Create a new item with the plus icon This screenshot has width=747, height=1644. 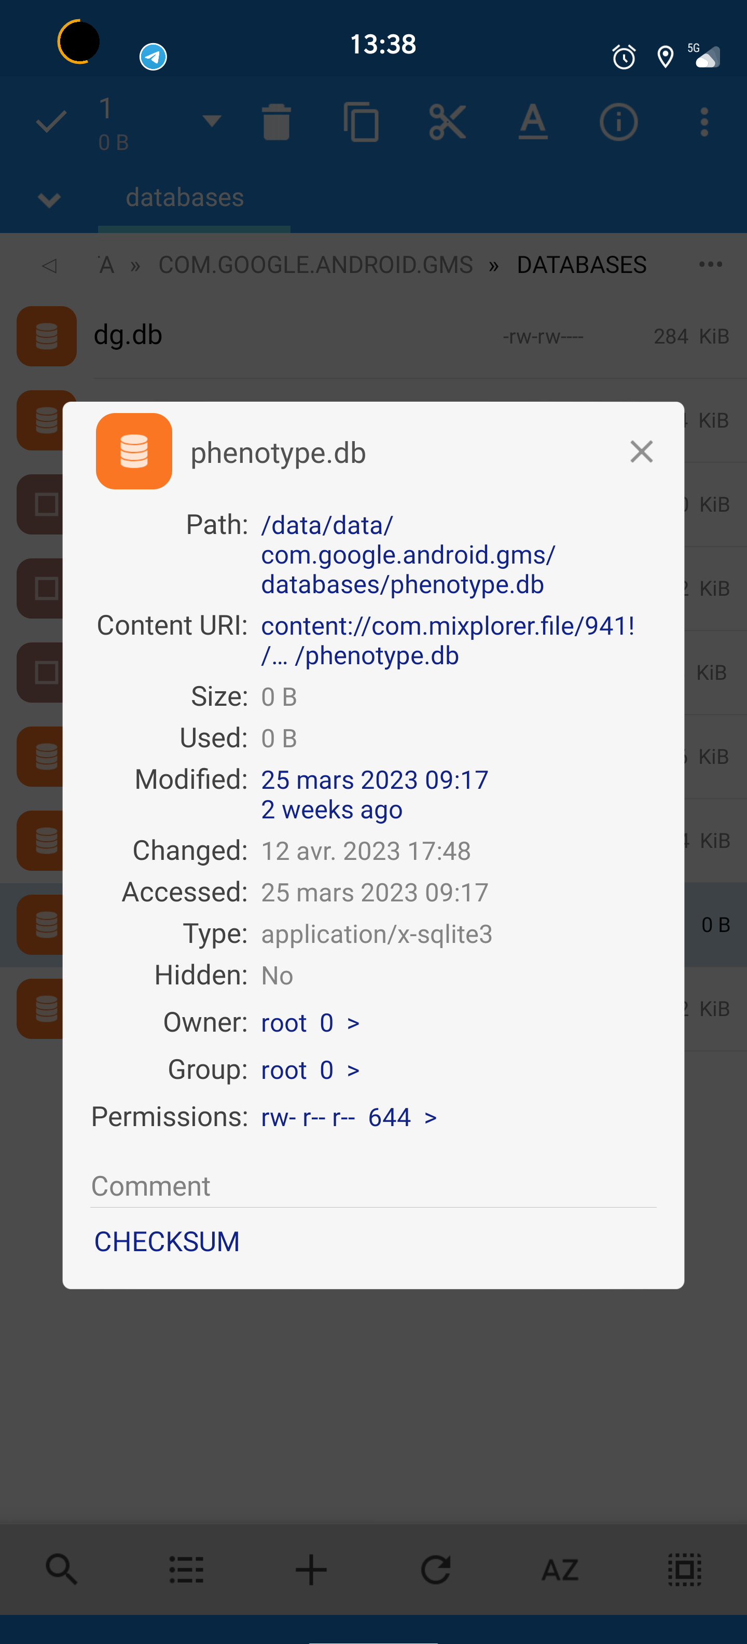[311, 1571]
